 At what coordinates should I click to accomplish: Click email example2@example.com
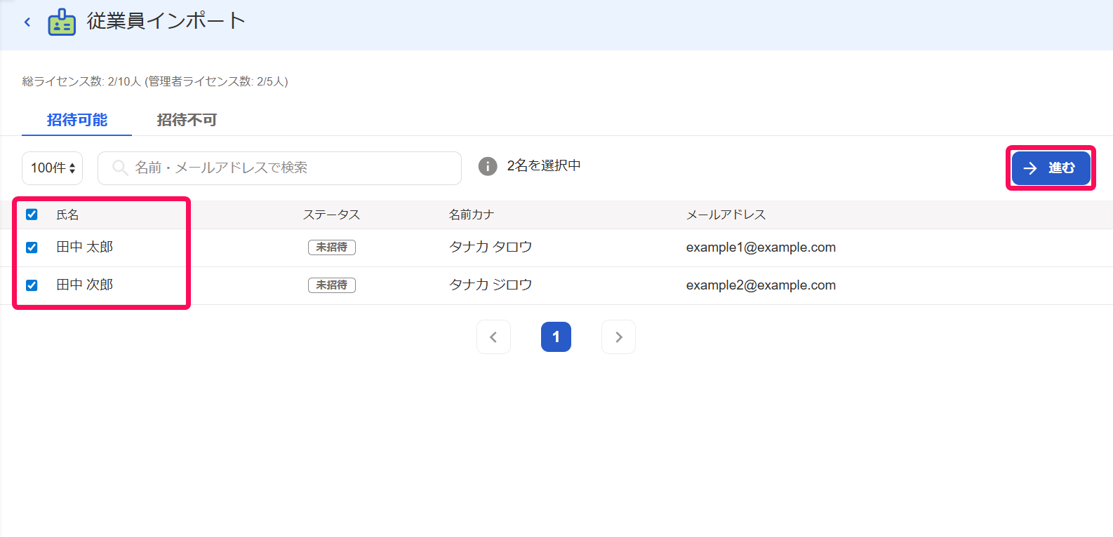[761, 285]
